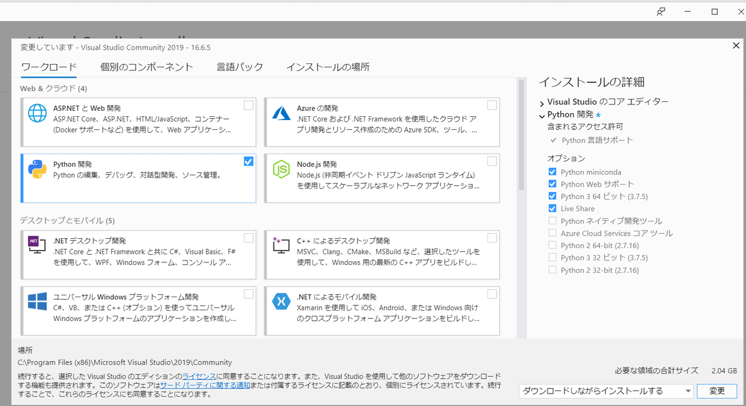Uncheck the Python 開発 workload checkbox

[249, 161]
